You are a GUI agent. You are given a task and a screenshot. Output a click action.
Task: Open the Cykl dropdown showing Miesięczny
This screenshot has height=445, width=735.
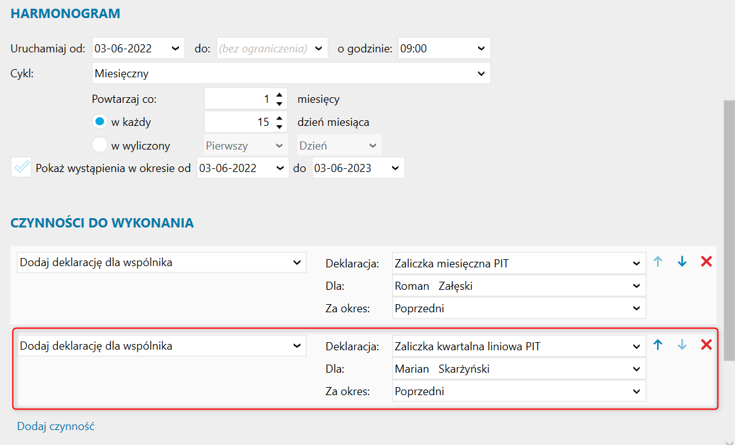[x=481, y=74]
